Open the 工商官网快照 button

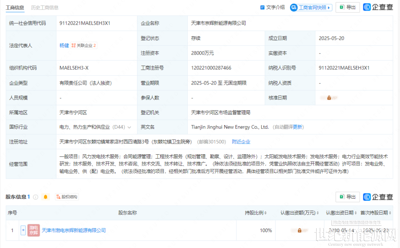[311, 7]
